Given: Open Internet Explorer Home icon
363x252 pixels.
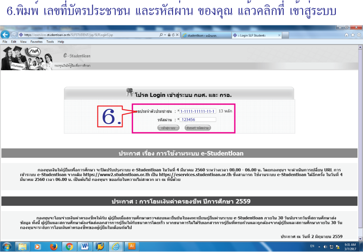Looking at the screenshot, I should 347,35.
